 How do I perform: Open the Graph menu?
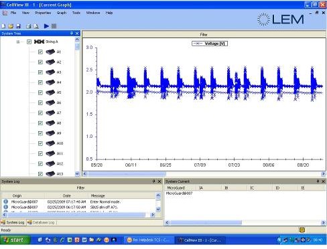click(62, 13)
